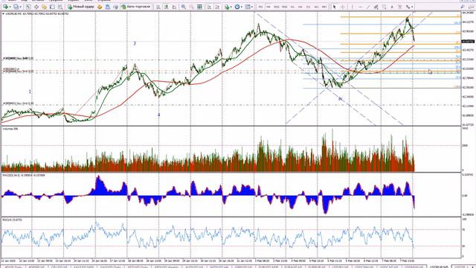Zoom in on the chart
This screenshot has width=476, height=268.
coord(184,7)
